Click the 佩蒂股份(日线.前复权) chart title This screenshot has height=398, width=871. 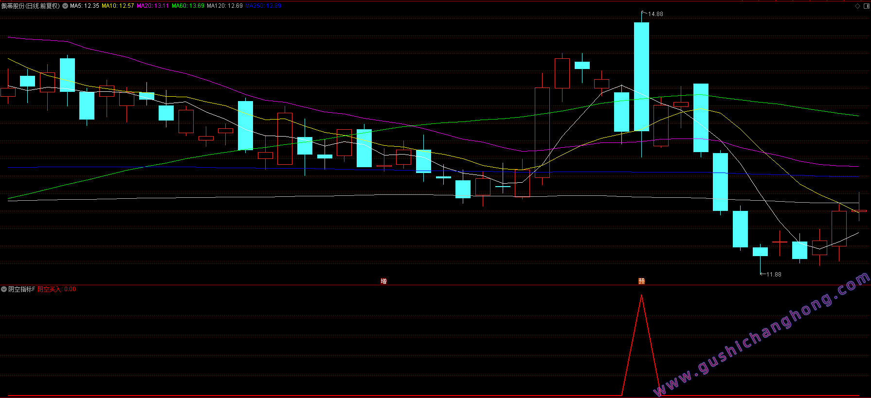(31, 6)
